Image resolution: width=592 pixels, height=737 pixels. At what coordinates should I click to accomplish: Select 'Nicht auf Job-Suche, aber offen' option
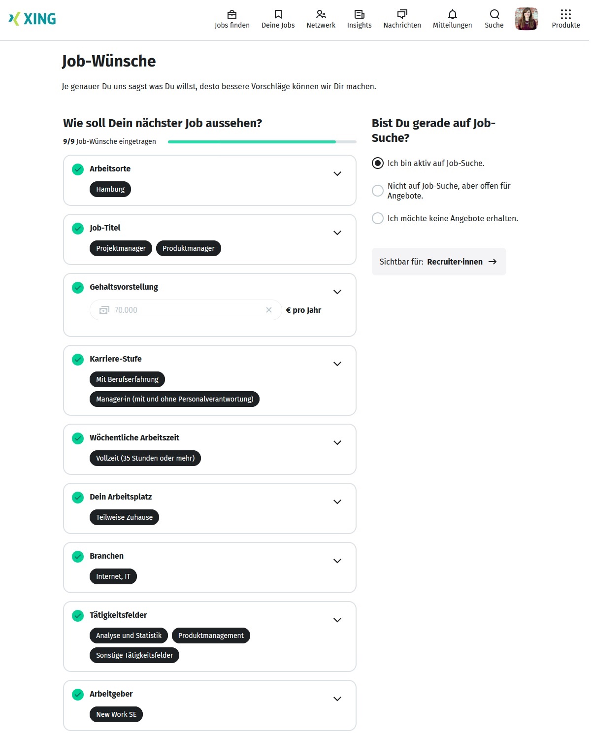pos(378,191)
